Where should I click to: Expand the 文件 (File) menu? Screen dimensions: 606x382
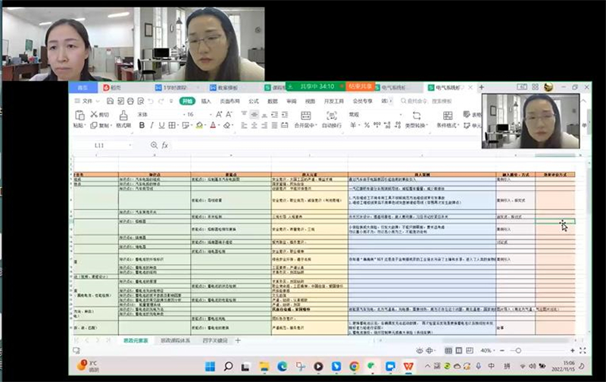pyautogui.click(x=87, y=101)
